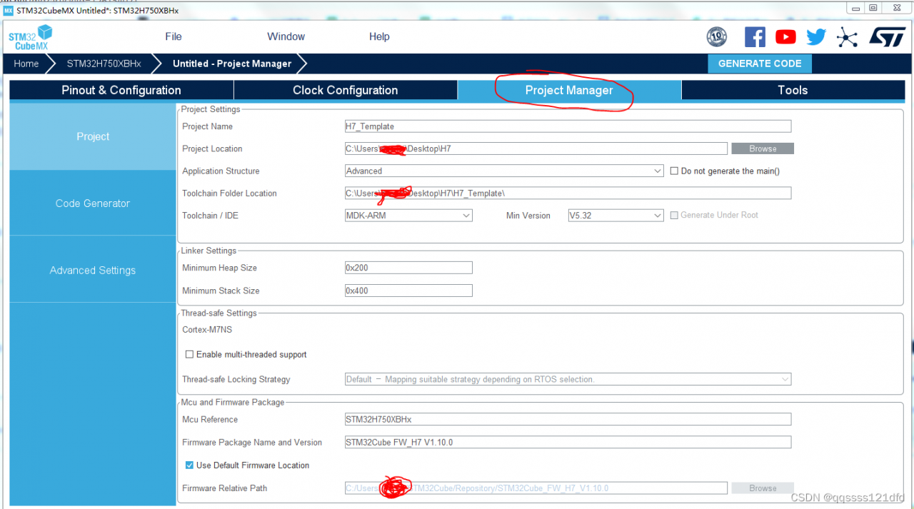This screenshot has height=509, width=914.
Task: Open Thread-safe Locking Strategy dropdown
Action: [568, 379]
